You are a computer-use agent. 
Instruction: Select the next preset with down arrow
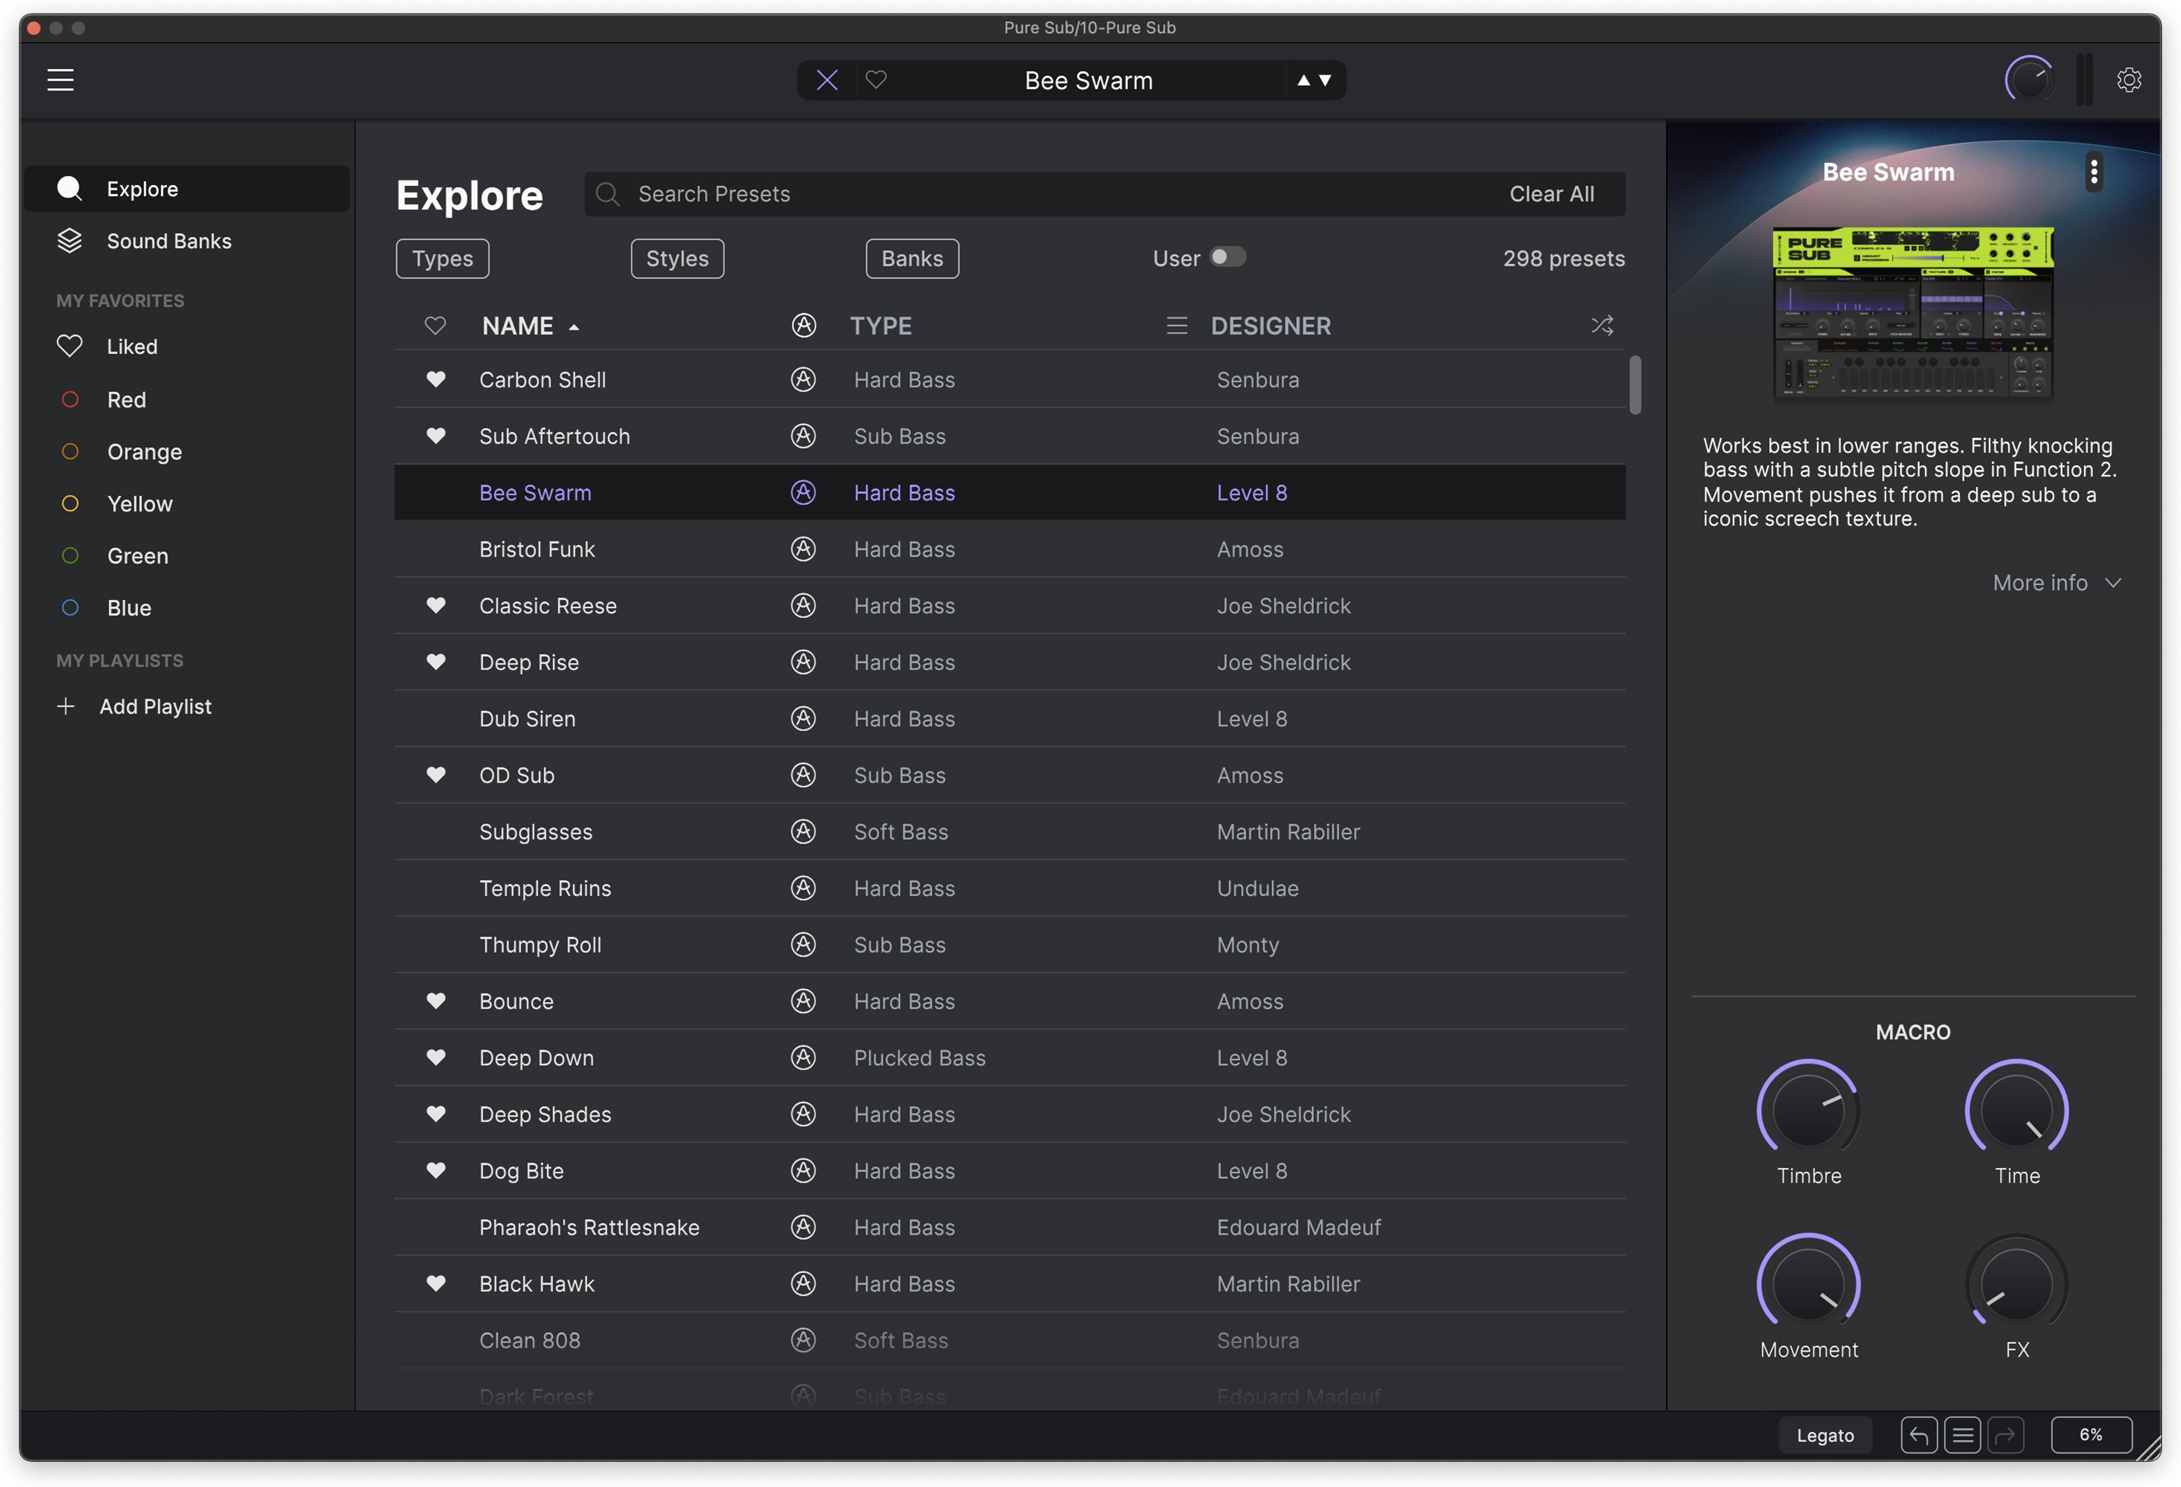coord(1325,81)
